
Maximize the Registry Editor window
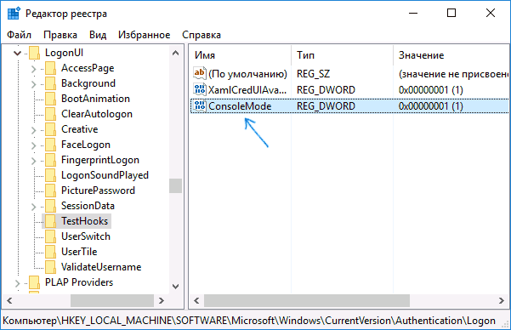[451, 14]
